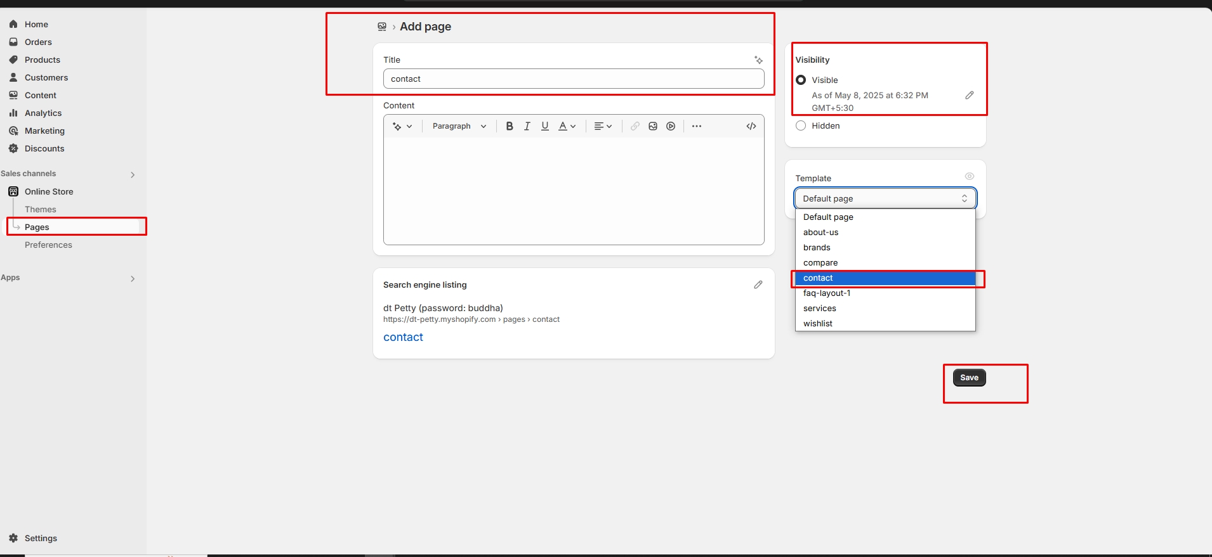Select the Hidden visibility option
The height and width of the screenshot is (557, 1212).
[801, 125]
